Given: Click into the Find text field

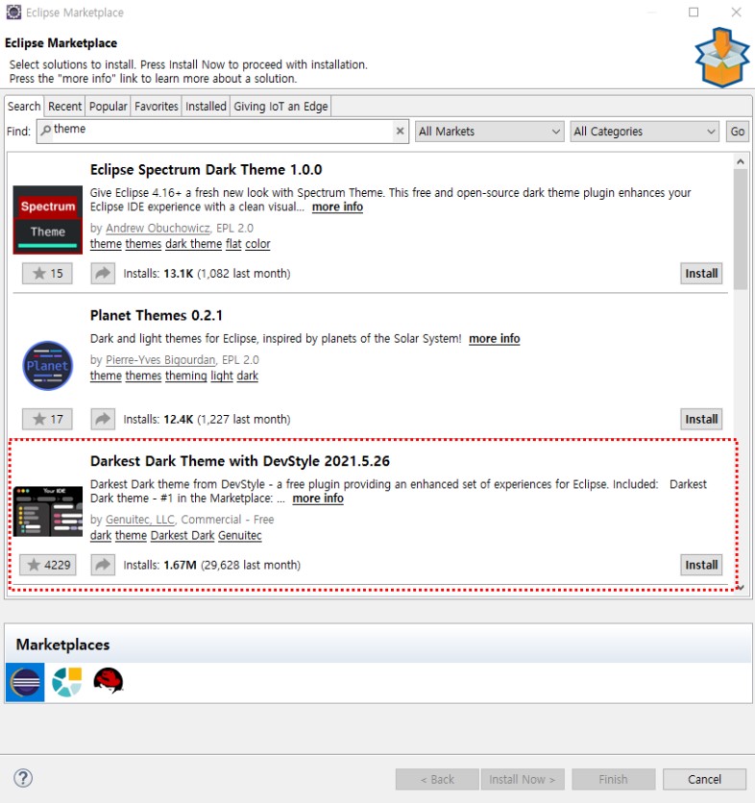Looking at the screenshot, I should tap(223, 131).
